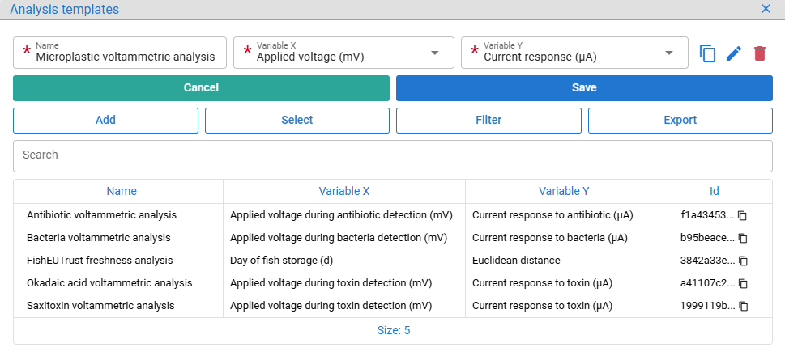785x352 pixels.
Task: Click the duplicate template icon
Action: [707, 53]
